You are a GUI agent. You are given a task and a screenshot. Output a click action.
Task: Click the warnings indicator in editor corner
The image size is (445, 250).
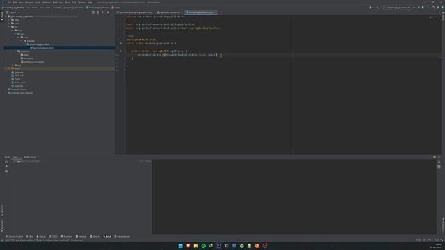tap(431, 17)
